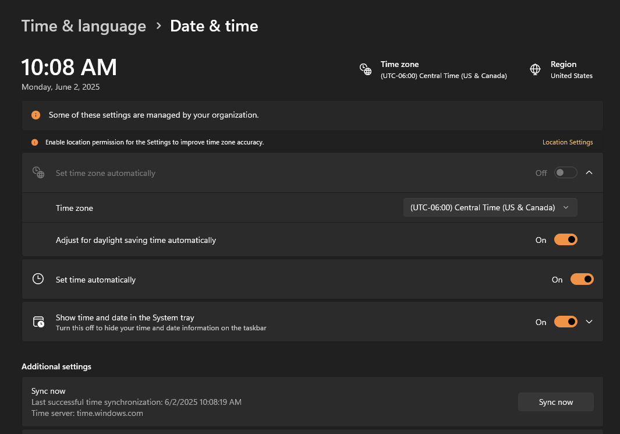Click the Last successful time synchronization text
This screenshot has height=434, width=620.
click(136, 402)
